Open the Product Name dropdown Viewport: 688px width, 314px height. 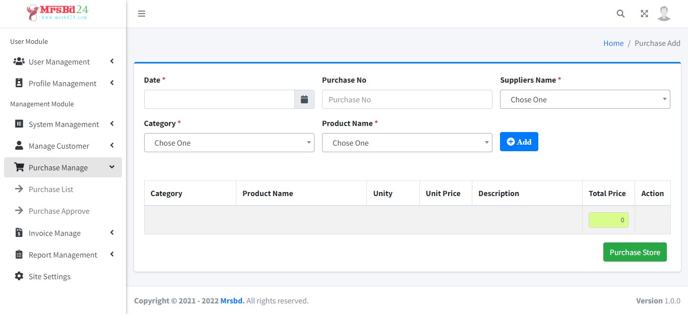coord(407,143)
